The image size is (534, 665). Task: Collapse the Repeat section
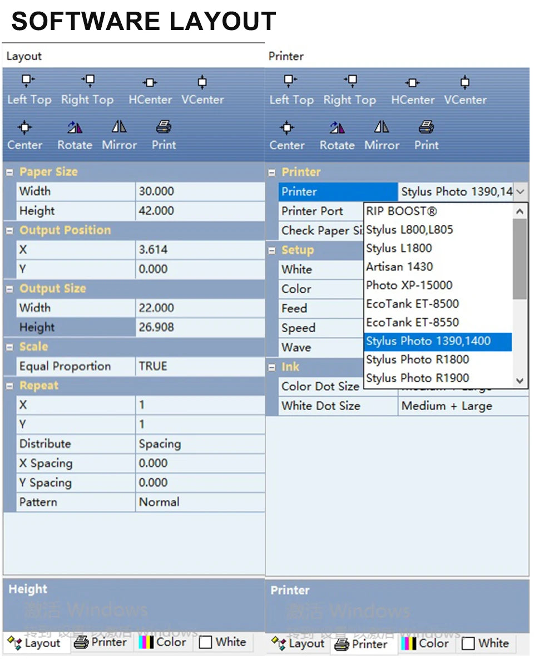click(x=9, y=386)
